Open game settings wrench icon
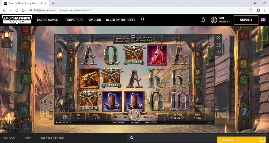 (56, 122)
